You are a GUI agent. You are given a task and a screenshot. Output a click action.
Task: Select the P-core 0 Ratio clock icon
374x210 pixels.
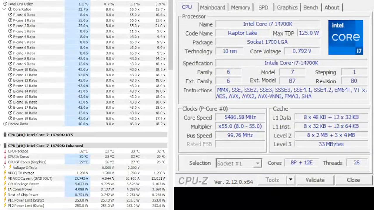(x=10, y=15)
